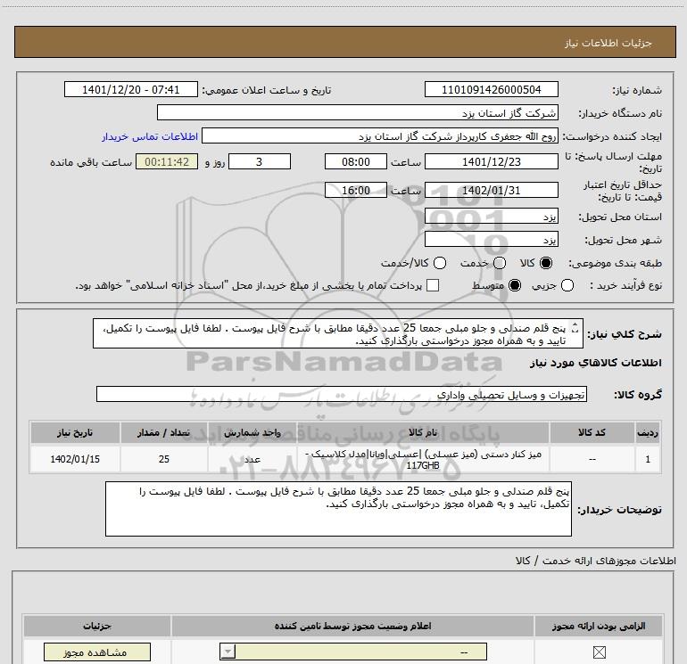Click the نام کالا column header

[x=423, y=432]
